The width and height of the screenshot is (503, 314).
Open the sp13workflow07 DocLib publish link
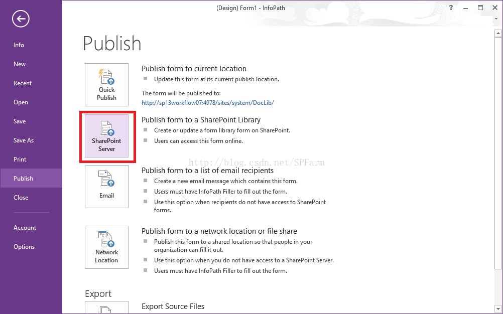tap(207, 103)
